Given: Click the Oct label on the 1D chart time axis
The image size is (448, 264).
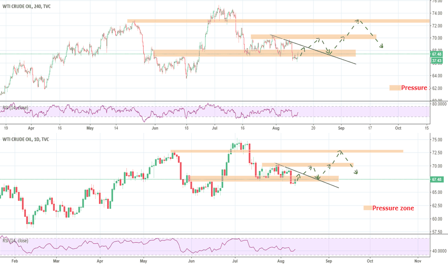Looking at the screenshot, I should [370, 261].
